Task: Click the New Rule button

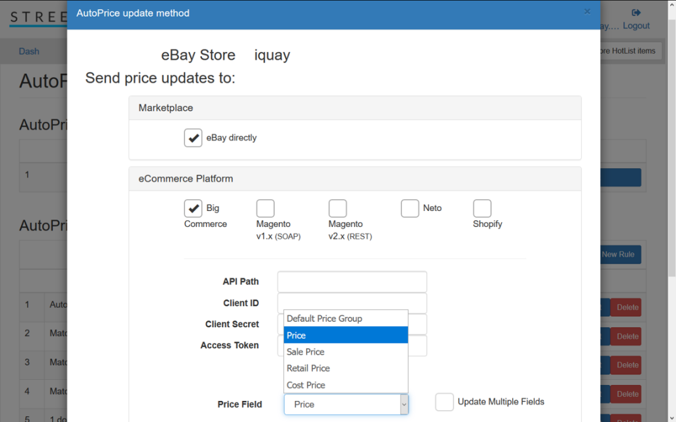Action: [x=621, y=255]
